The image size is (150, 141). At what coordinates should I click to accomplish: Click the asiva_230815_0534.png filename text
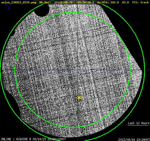[19, 2]
